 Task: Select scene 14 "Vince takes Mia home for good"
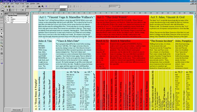click(x=94, y=90)
